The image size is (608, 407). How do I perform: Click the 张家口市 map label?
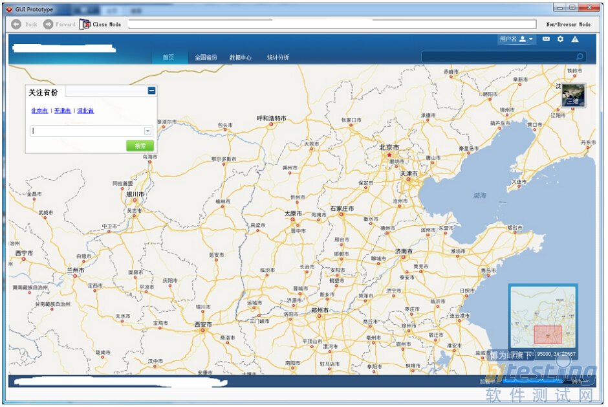click(x=351, y=120)
